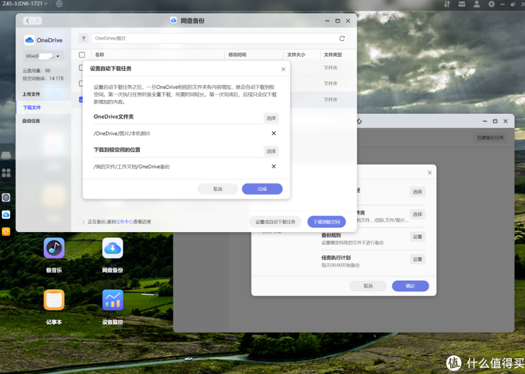Viewport: 525px width, 374px height.
Task: Click 创建备份任务 in the background window
Action: pos(490,137)
